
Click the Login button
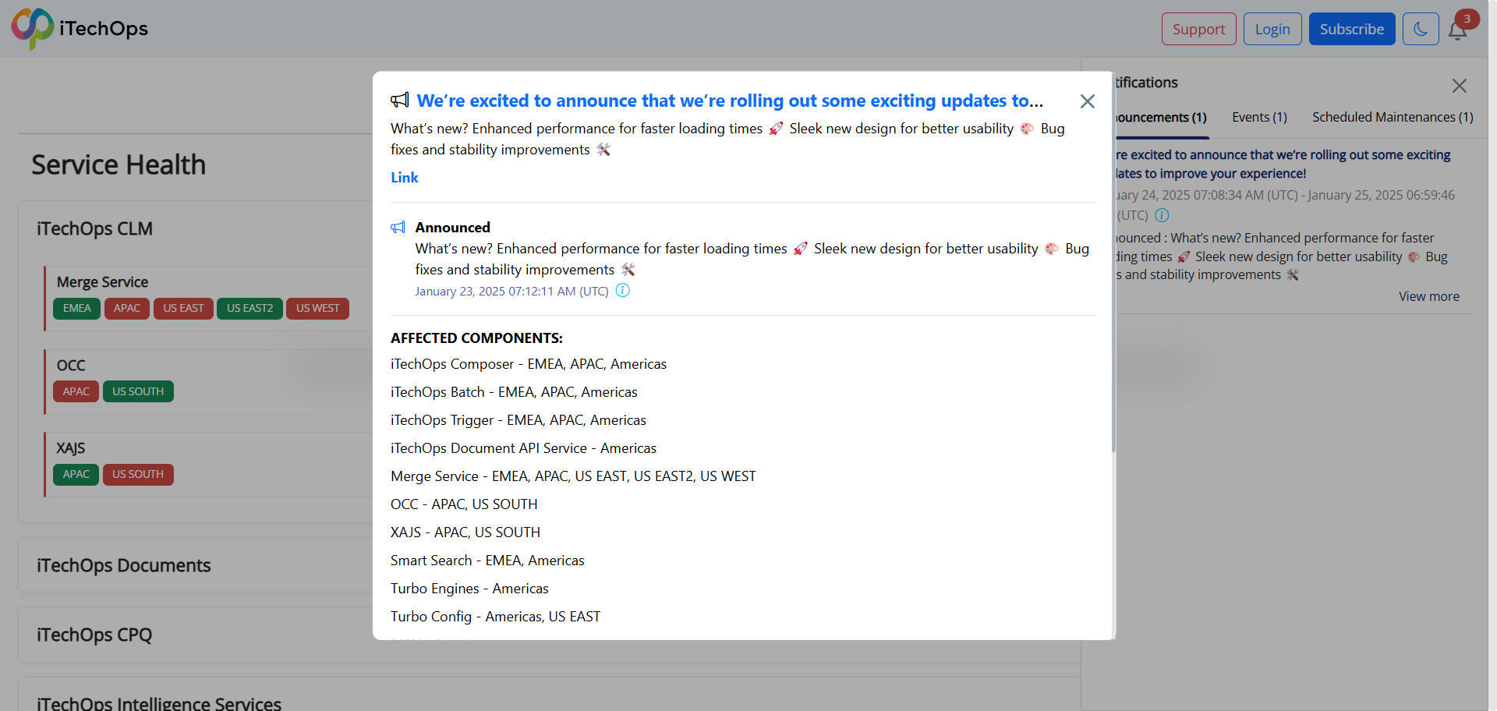tap(1272, 29)
